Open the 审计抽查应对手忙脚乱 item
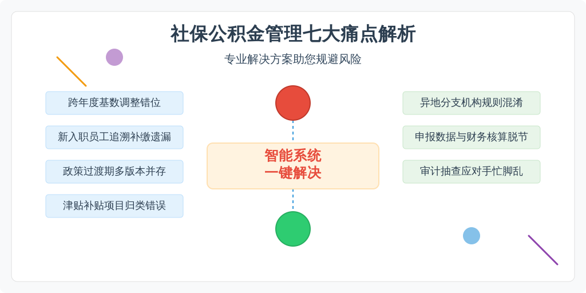 (472, 172)
